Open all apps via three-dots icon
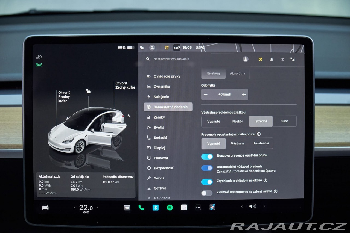The width and height of the screenshot is (350, 233). (x=198, y=207)
